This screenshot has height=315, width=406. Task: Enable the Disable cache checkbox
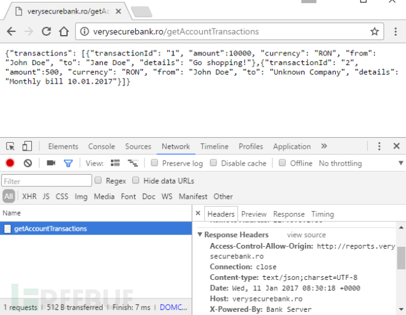(x=213, y=163)
